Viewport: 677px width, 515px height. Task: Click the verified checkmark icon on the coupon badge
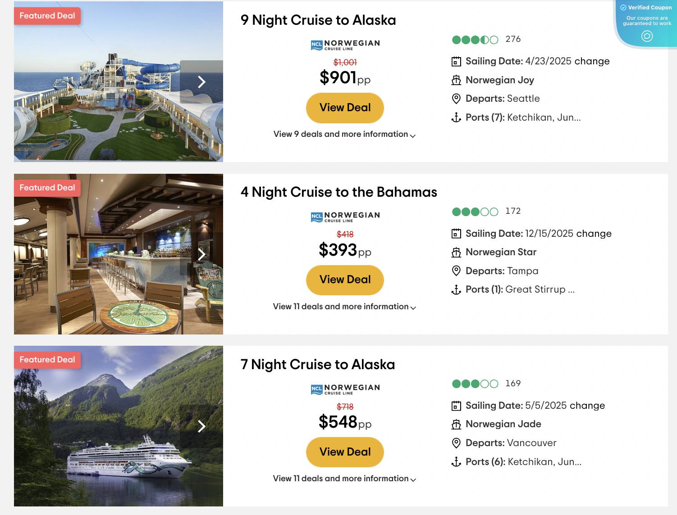623,7
